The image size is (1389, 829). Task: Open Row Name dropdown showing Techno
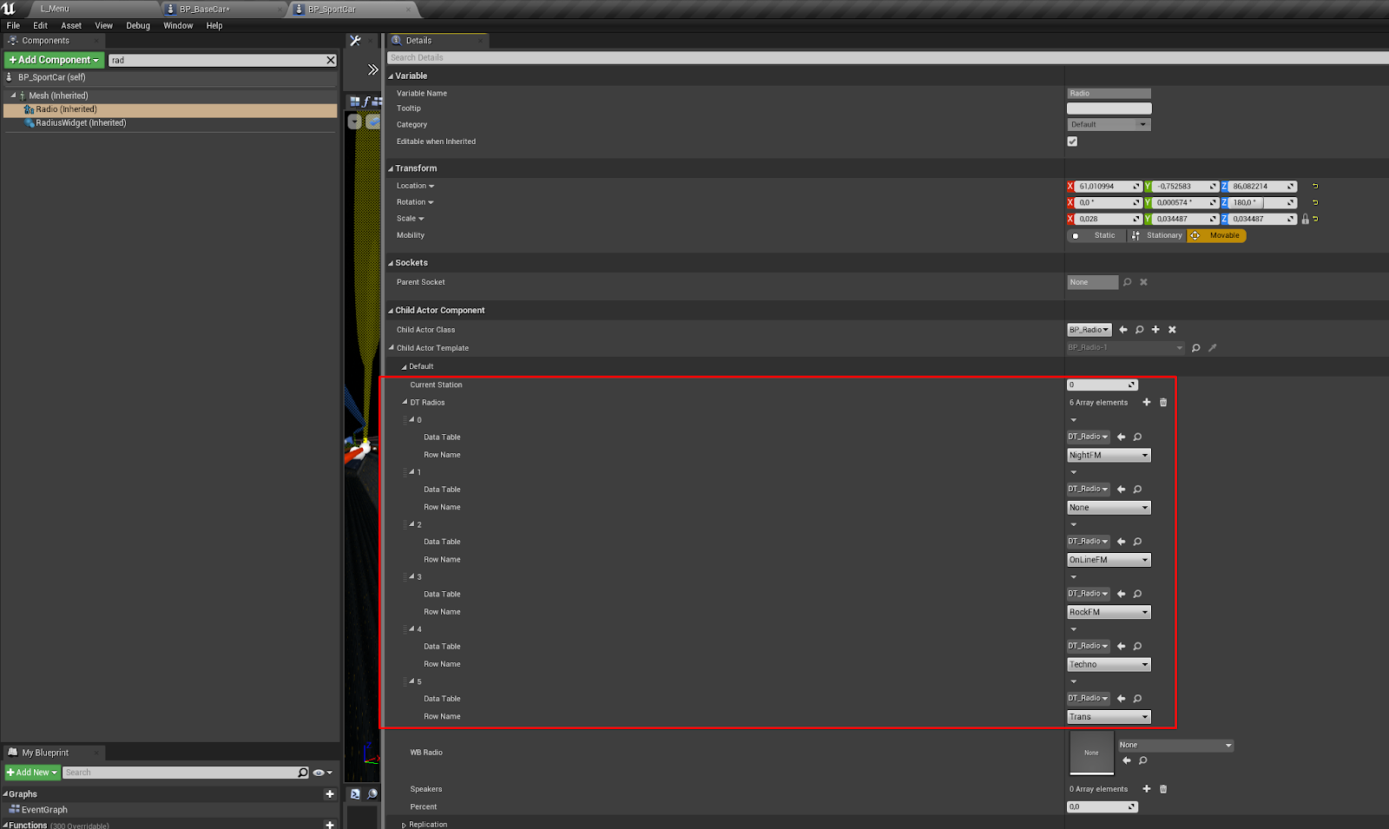tap(1109, 664)
